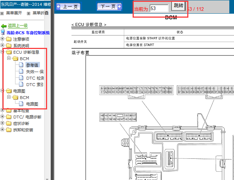Select the ECU 诊断信息 folder
The height and width of the screenshot is (180, 234).
click(26, 52)
